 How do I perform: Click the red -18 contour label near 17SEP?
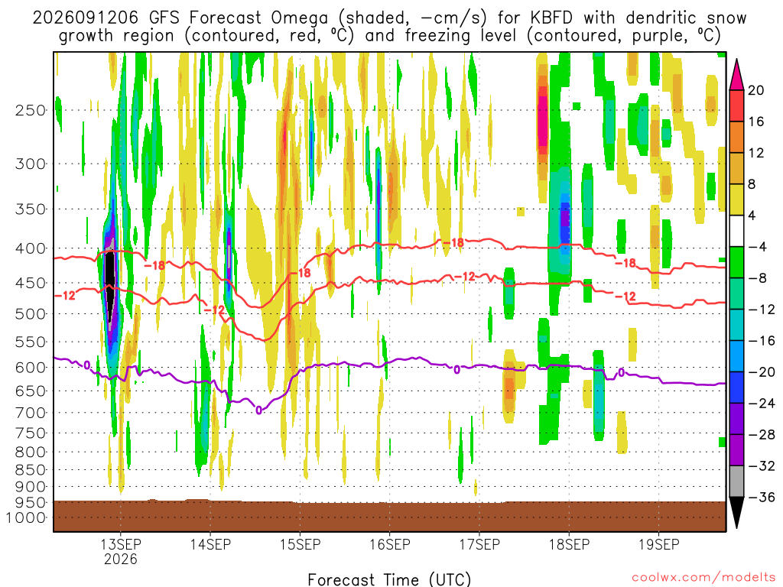[x=454, y=242]
